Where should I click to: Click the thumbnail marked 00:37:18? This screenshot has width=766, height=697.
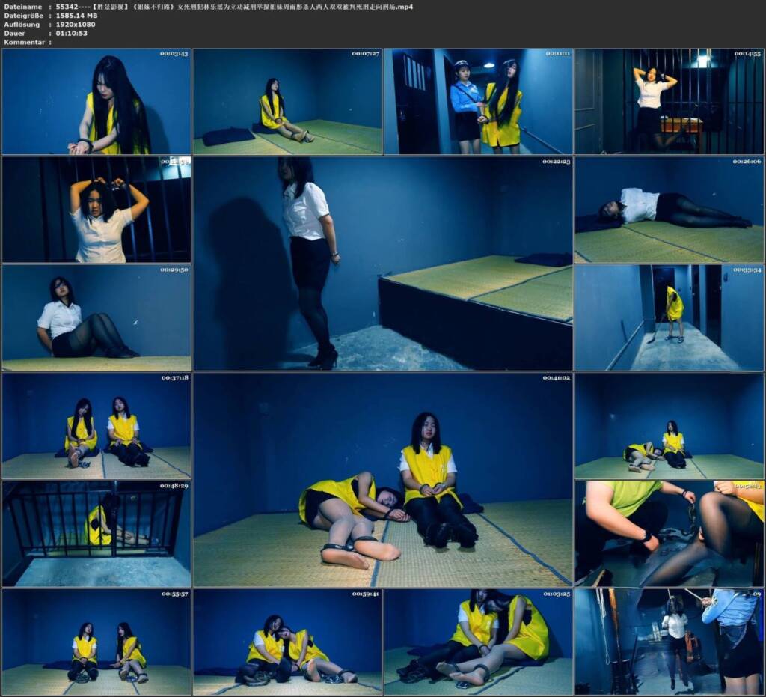pyautogui.click(x=96, y=426)
